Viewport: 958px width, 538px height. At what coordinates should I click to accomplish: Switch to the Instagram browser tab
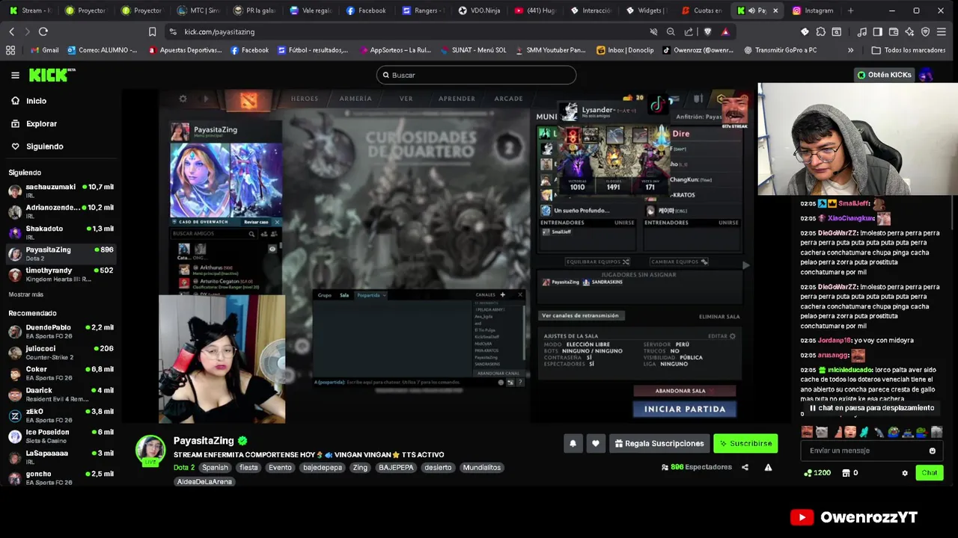pyautogui.click(x=812, y=10)
